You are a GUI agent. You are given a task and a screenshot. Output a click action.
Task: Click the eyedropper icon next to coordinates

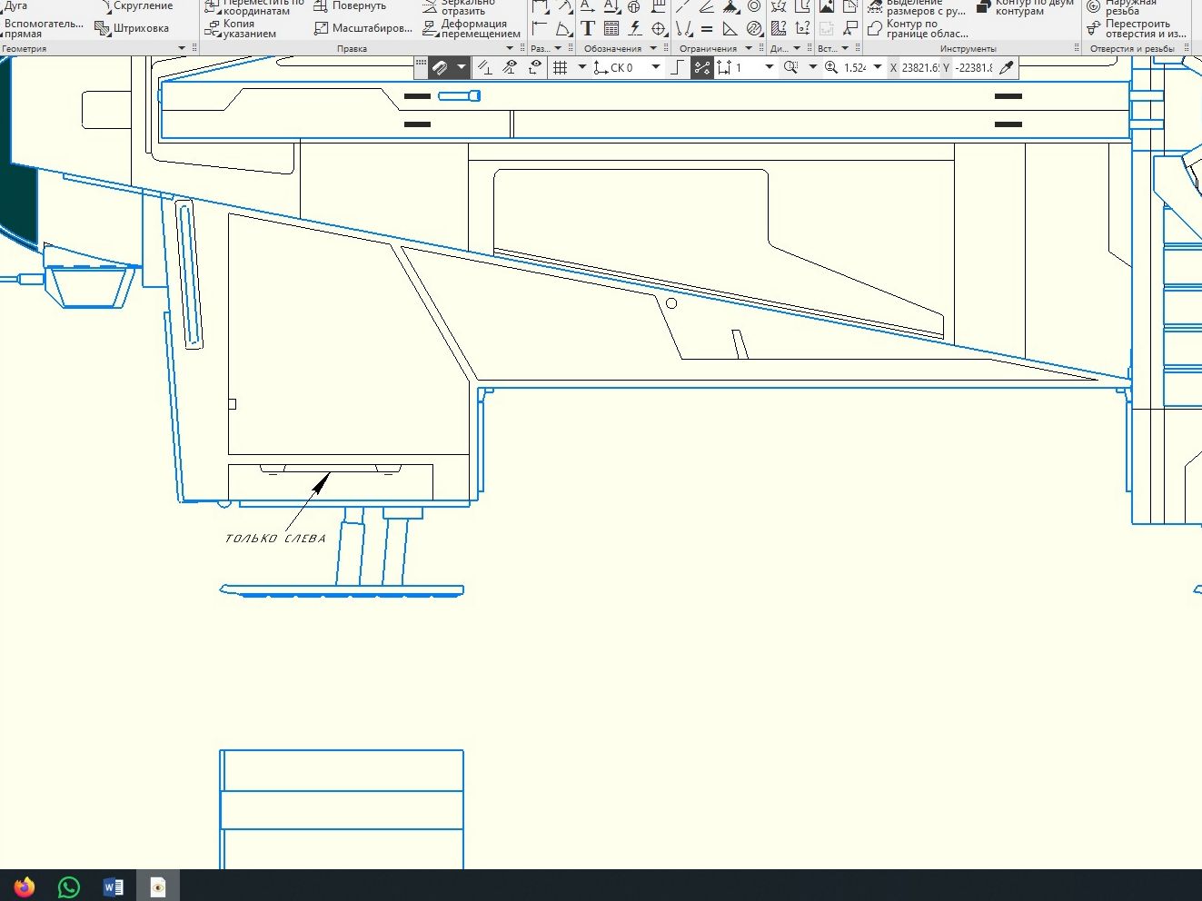(x=1006, y=68)
